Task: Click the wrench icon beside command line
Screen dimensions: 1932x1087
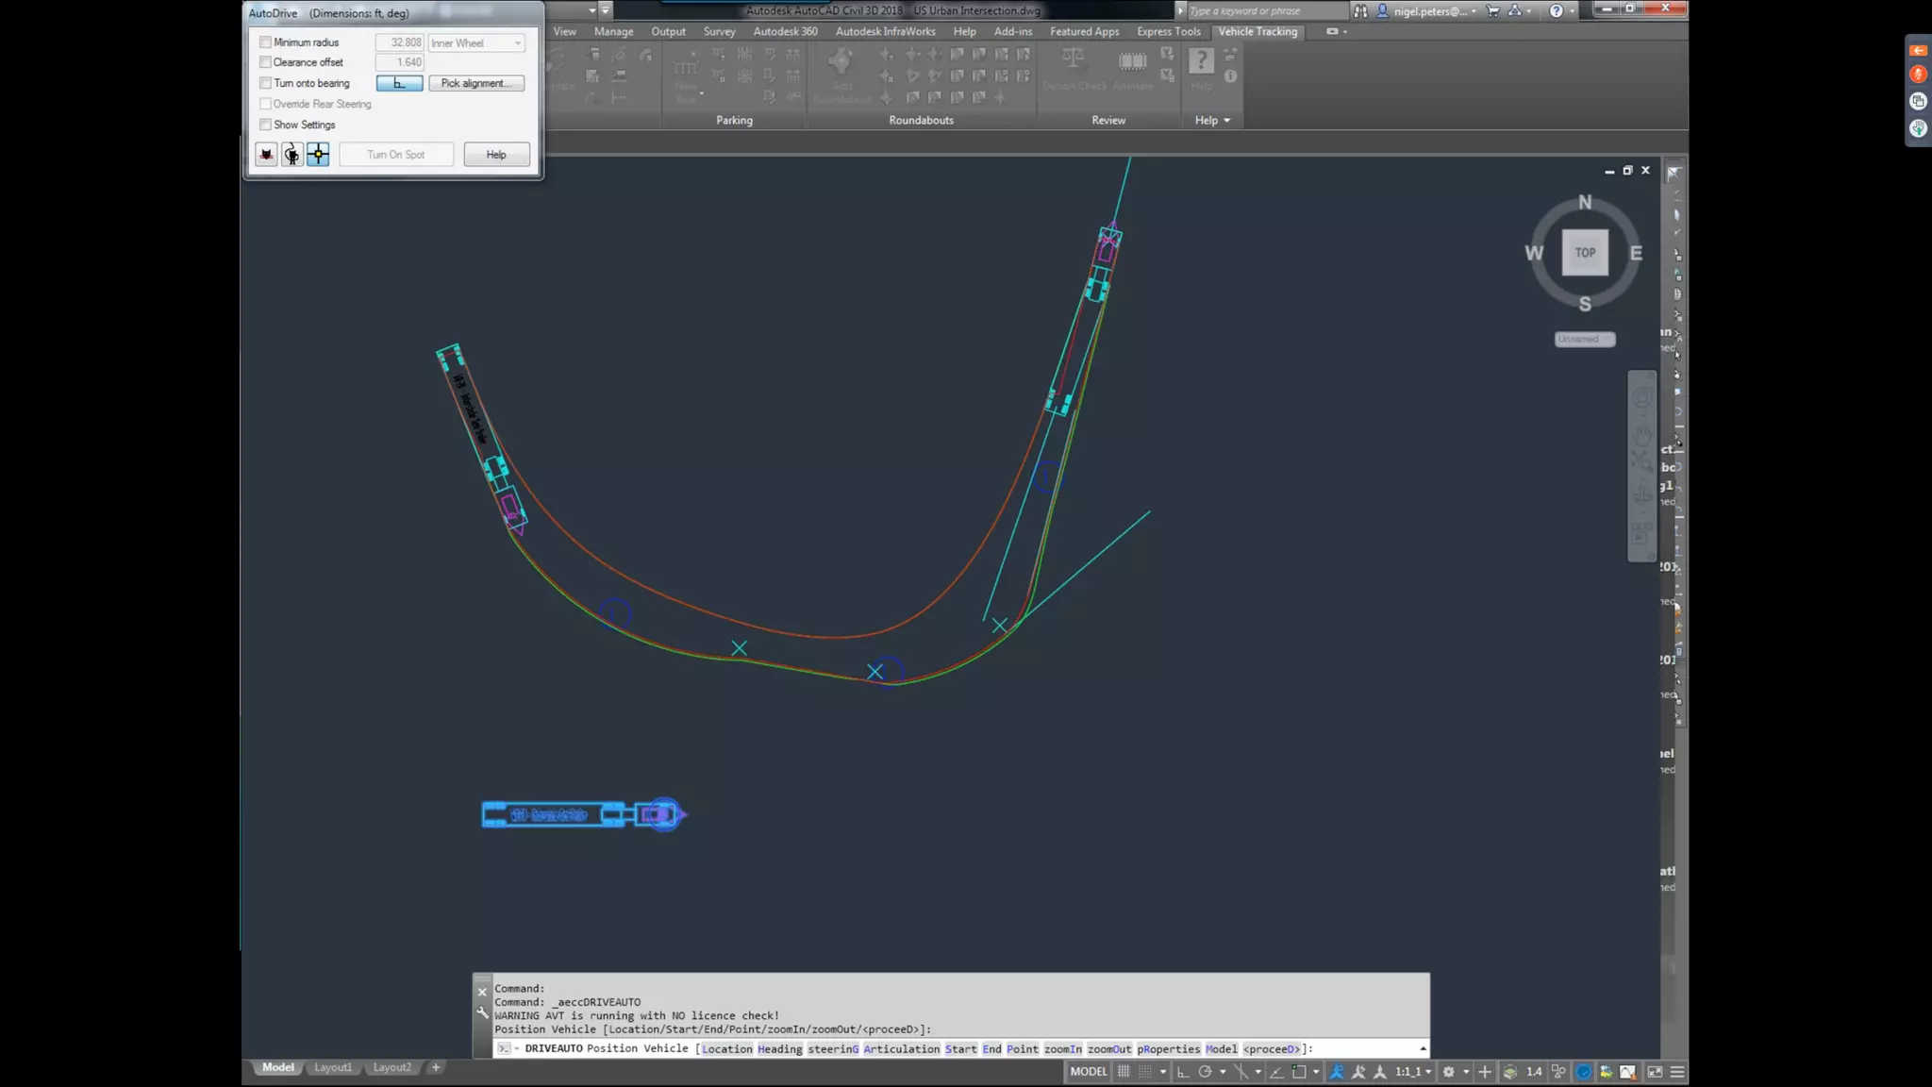Action: tap(483, 1012)
